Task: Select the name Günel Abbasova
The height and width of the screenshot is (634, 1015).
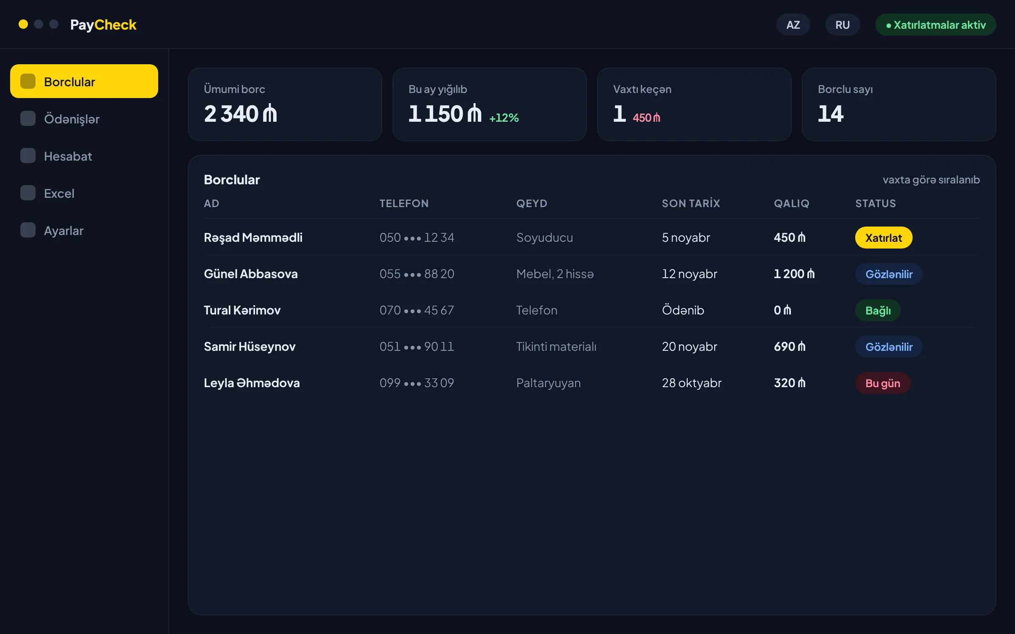Action: coord(251,274)
